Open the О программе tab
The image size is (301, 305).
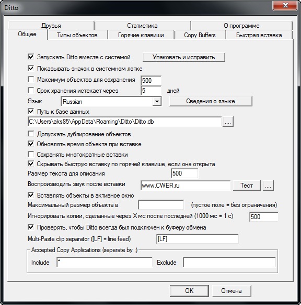(x=241, y=26)
